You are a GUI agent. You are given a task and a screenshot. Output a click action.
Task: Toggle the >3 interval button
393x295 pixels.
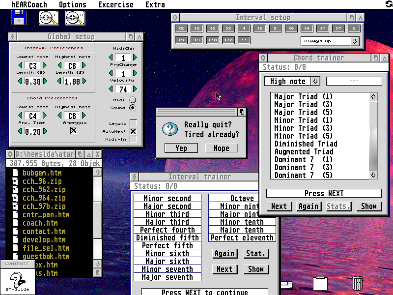click(x=228, y=29)
